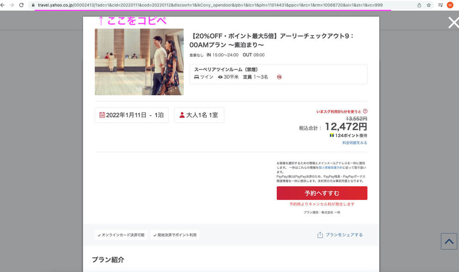Open the 2022年1月11日 - 1泊 date selector
This screenshot has height=272, width=459.
(x=132, y=115)
